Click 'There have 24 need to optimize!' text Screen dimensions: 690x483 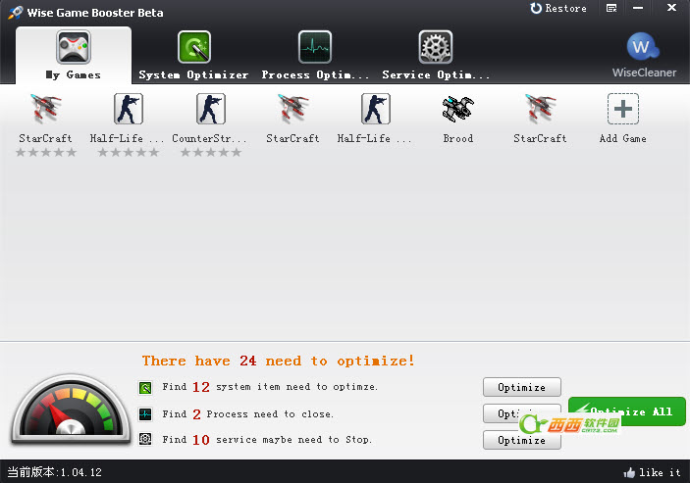[278, 361]
